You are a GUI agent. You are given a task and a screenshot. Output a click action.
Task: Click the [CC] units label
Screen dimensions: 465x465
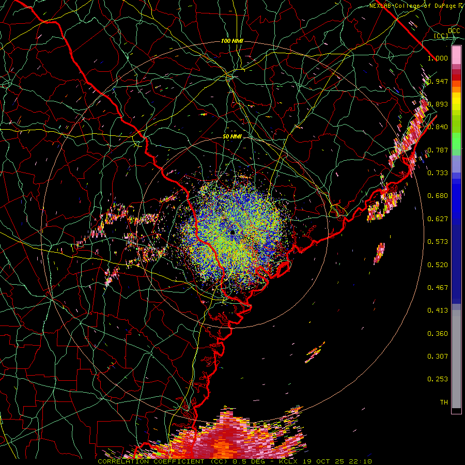(x=441, y=36)
